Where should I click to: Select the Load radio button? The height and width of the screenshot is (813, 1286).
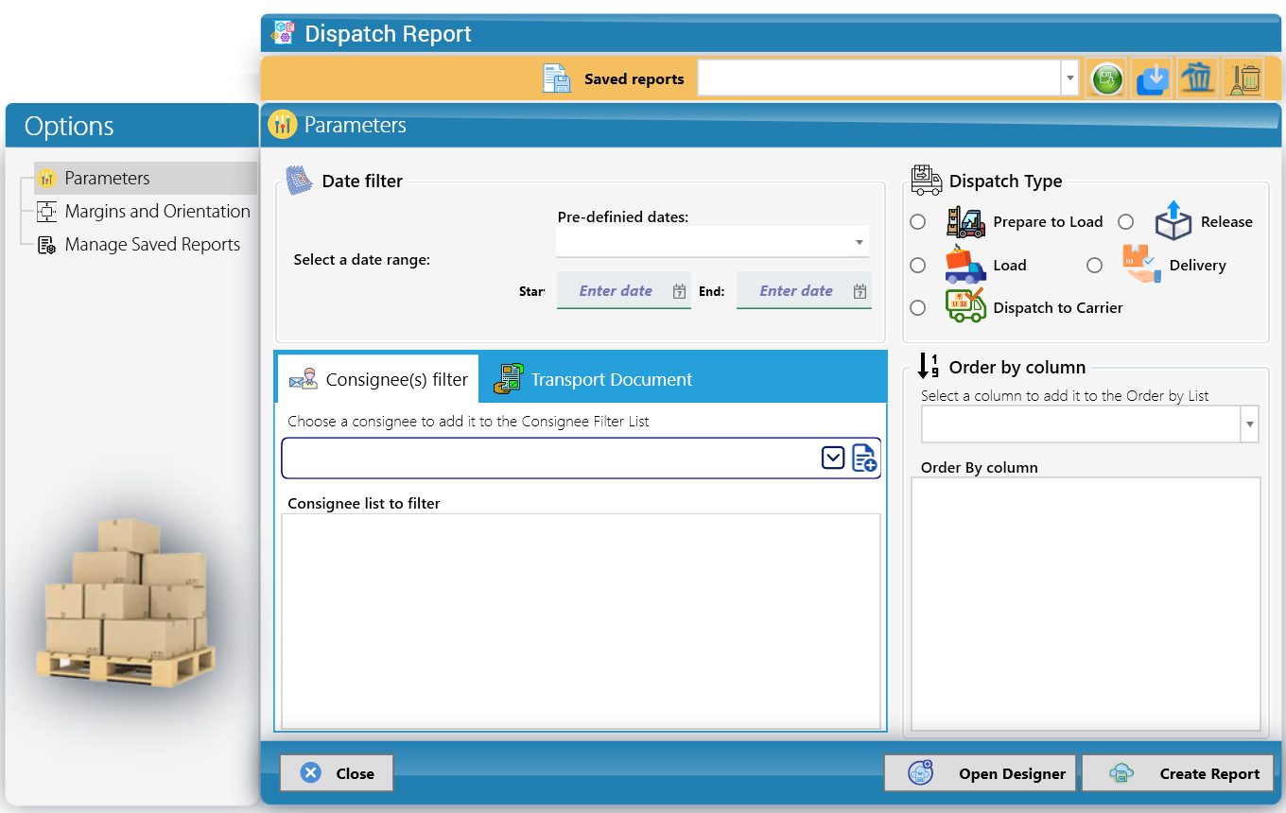point(917,266)
